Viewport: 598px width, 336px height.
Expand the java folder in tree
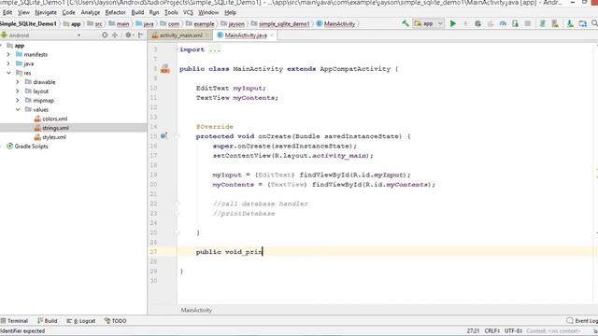8,63
